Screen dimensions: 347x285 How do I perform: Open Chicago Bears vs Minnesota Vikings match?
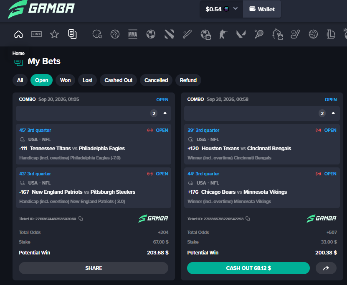pos(244,192)
